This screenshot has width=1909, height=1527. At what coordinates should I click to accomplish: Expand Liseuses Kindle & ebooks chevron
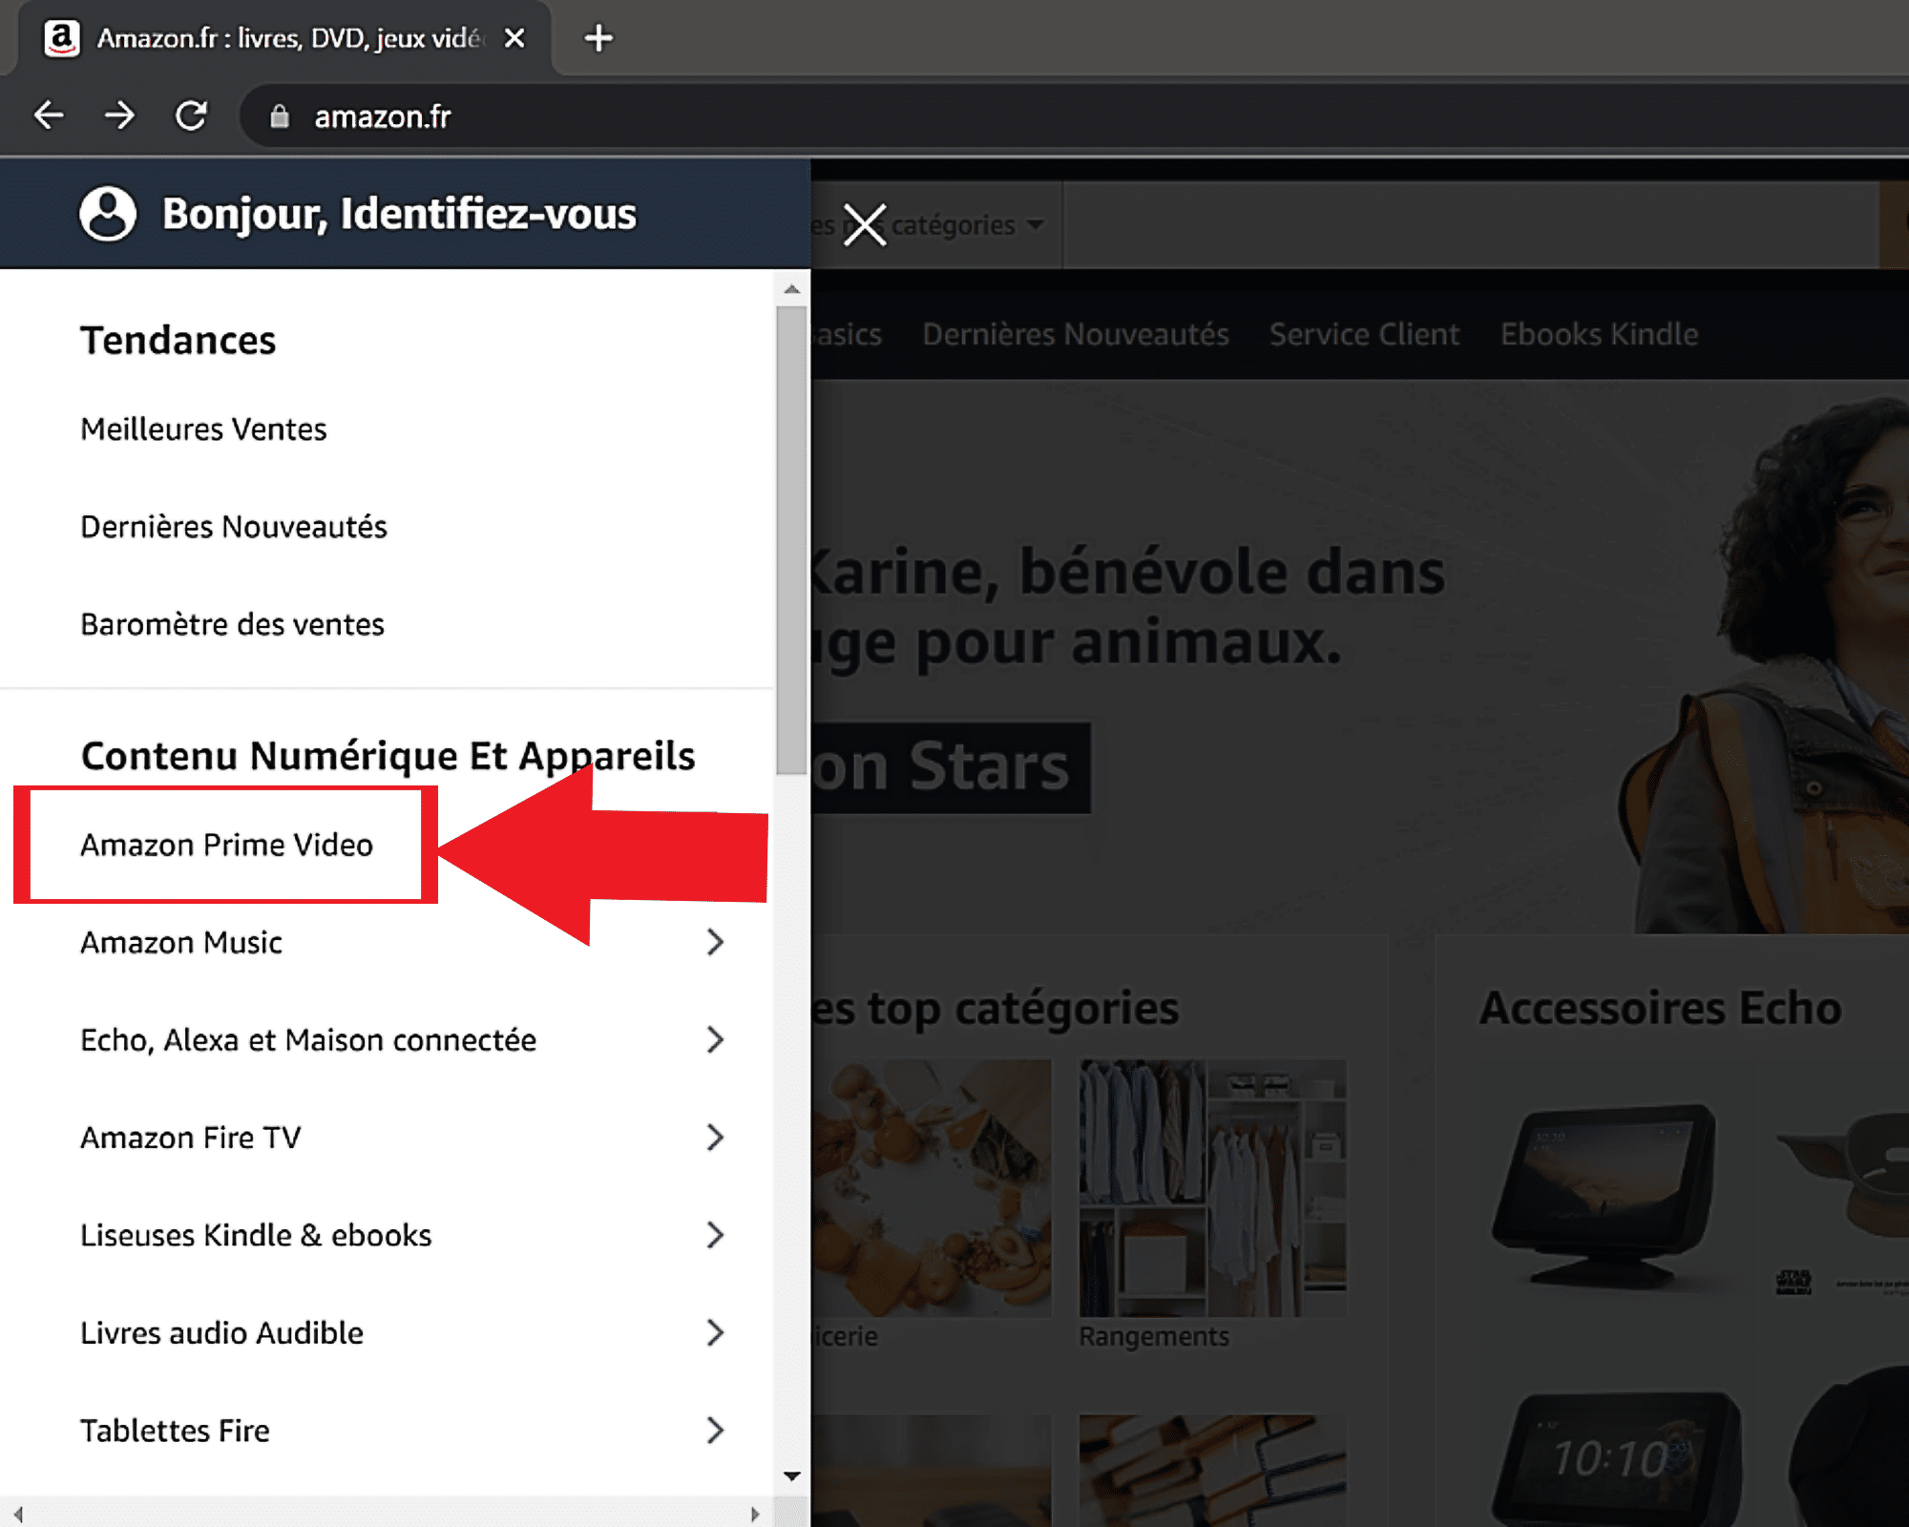coord(715,1235)
